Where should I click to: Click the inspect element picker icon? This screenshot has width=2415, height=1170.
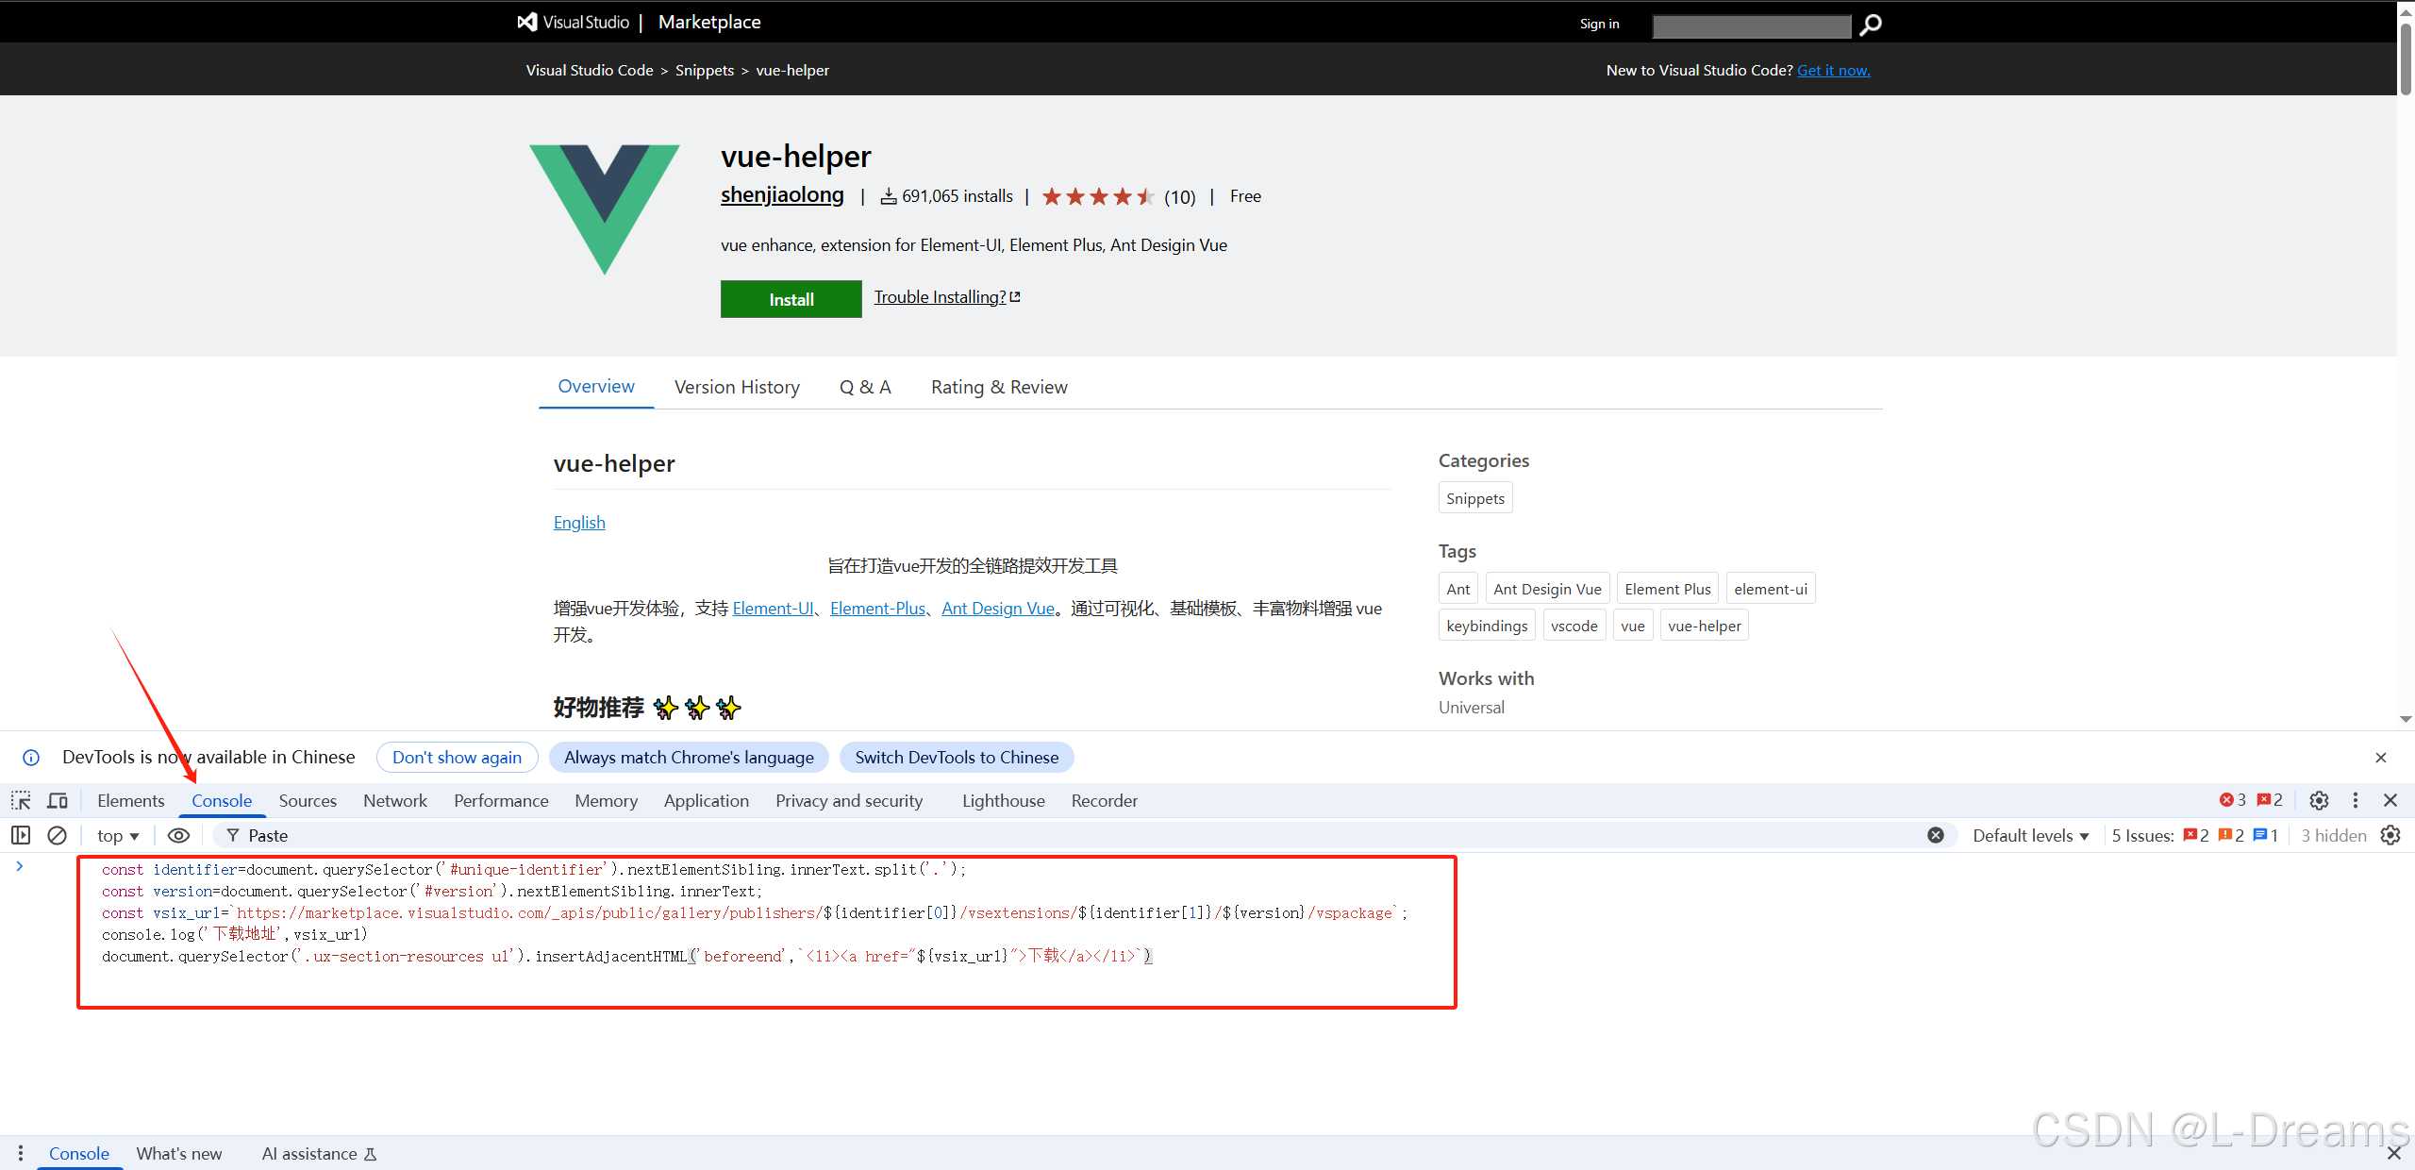click(x=21, y=801)
